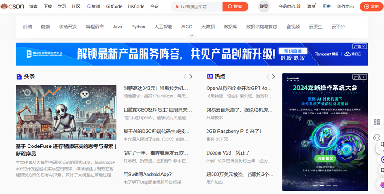
Task: Click the 头条 section icon
Action: [x=19, y=76]
